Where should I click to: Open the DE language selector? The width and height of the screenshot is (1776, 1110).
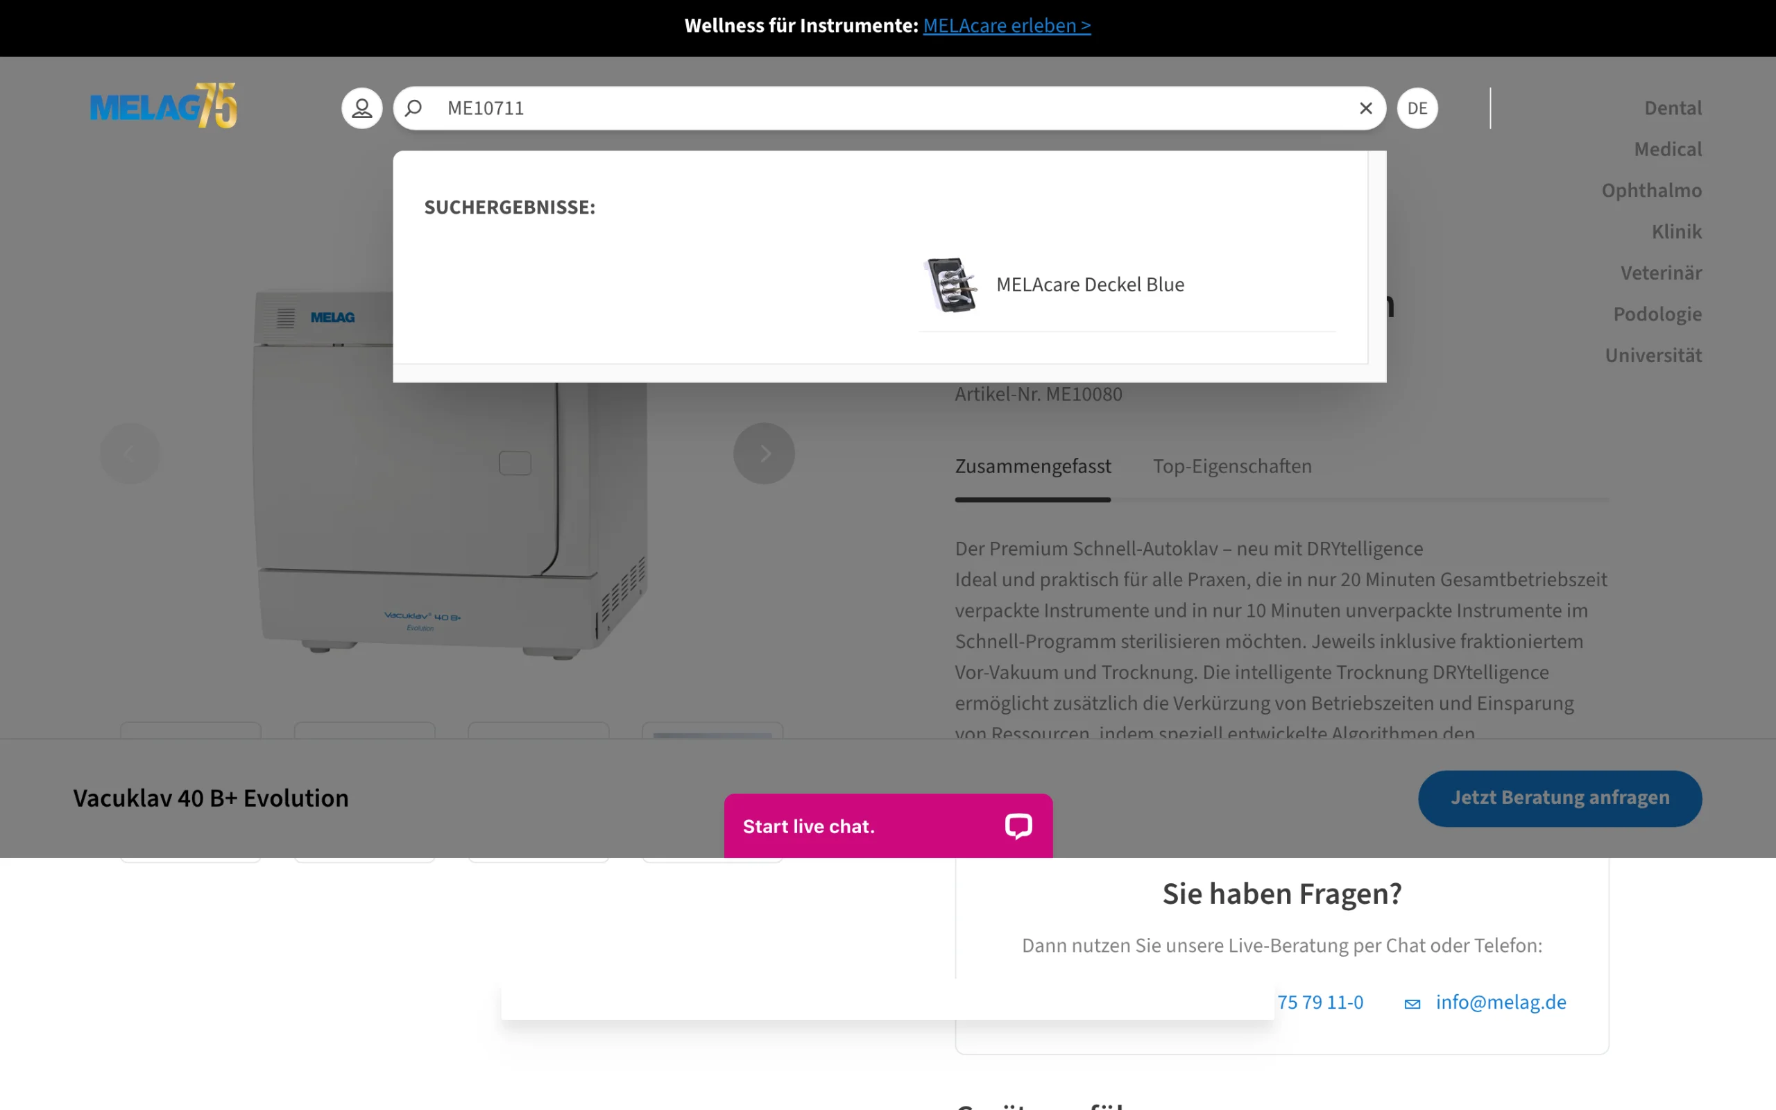pyautogui.click(x=1417, y=108)
